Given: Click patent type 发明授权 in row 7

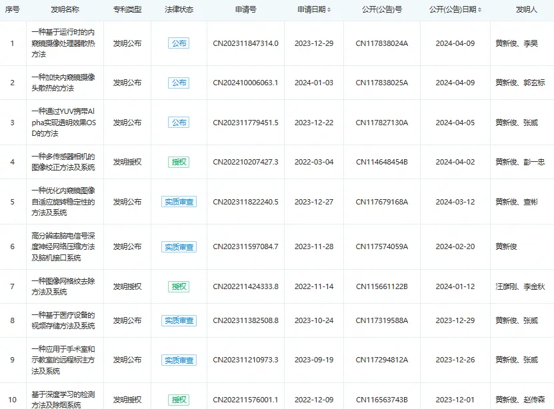Looking at the screenshot, I should click(x=127, y=286).
